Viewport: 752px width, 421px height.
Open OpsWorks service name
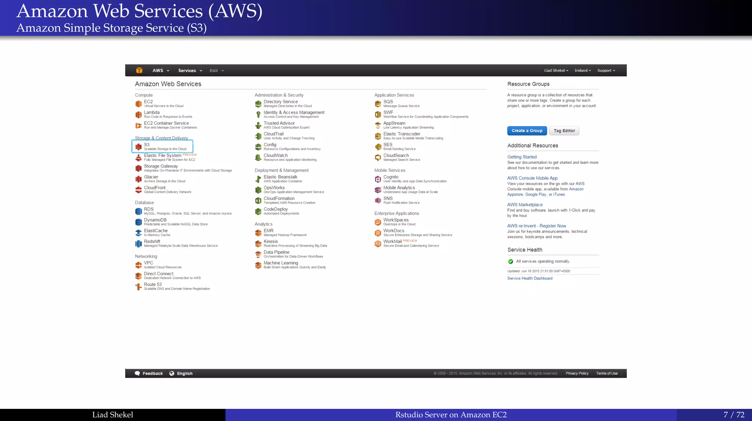tap(274, 188)
